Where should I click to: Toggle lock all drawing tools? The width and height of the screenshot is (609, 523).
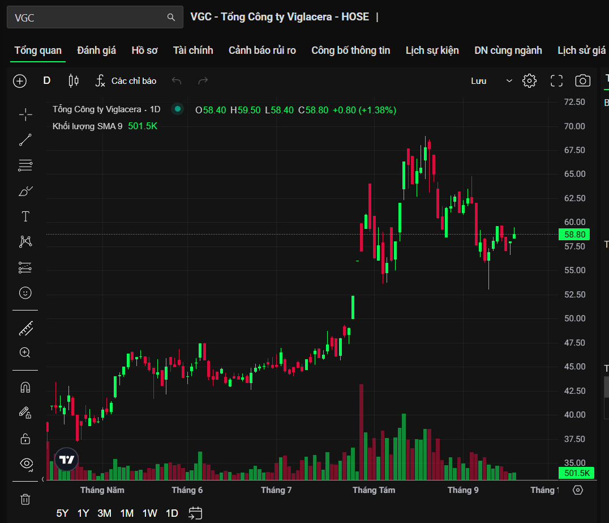tap(25, 439)
